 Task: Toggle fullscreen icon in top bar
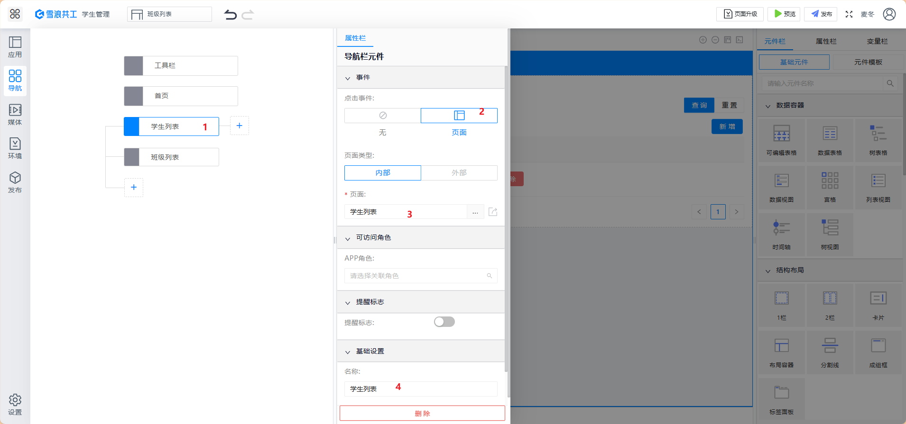(849, 14)
